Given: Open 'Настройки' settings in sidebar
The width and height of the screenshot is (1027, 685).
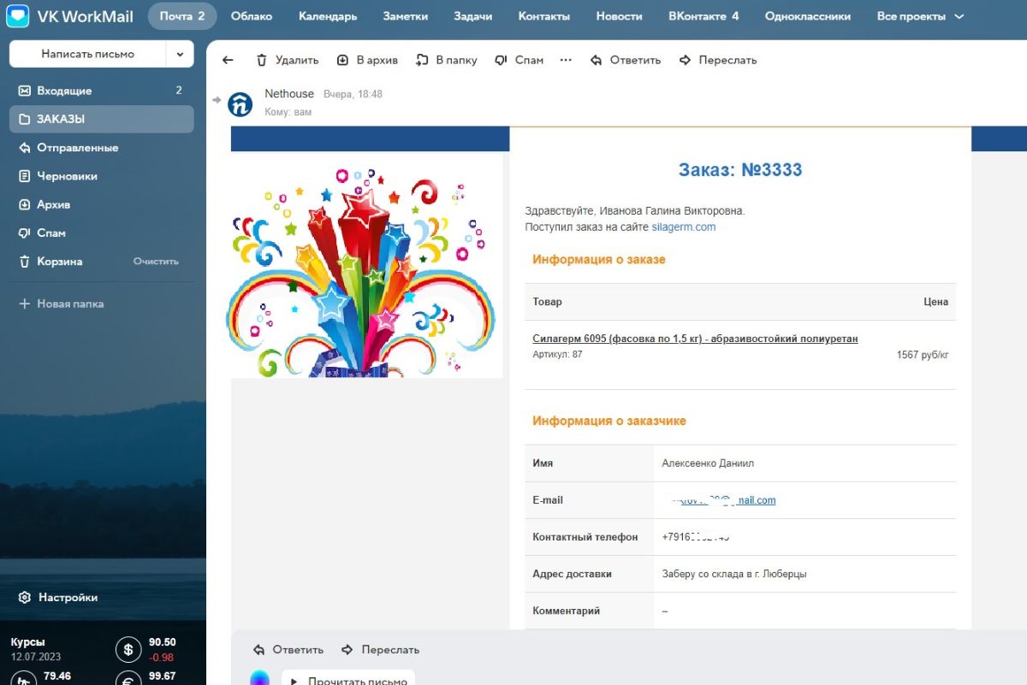Looking at the screenshot, I should click(68, 598).
